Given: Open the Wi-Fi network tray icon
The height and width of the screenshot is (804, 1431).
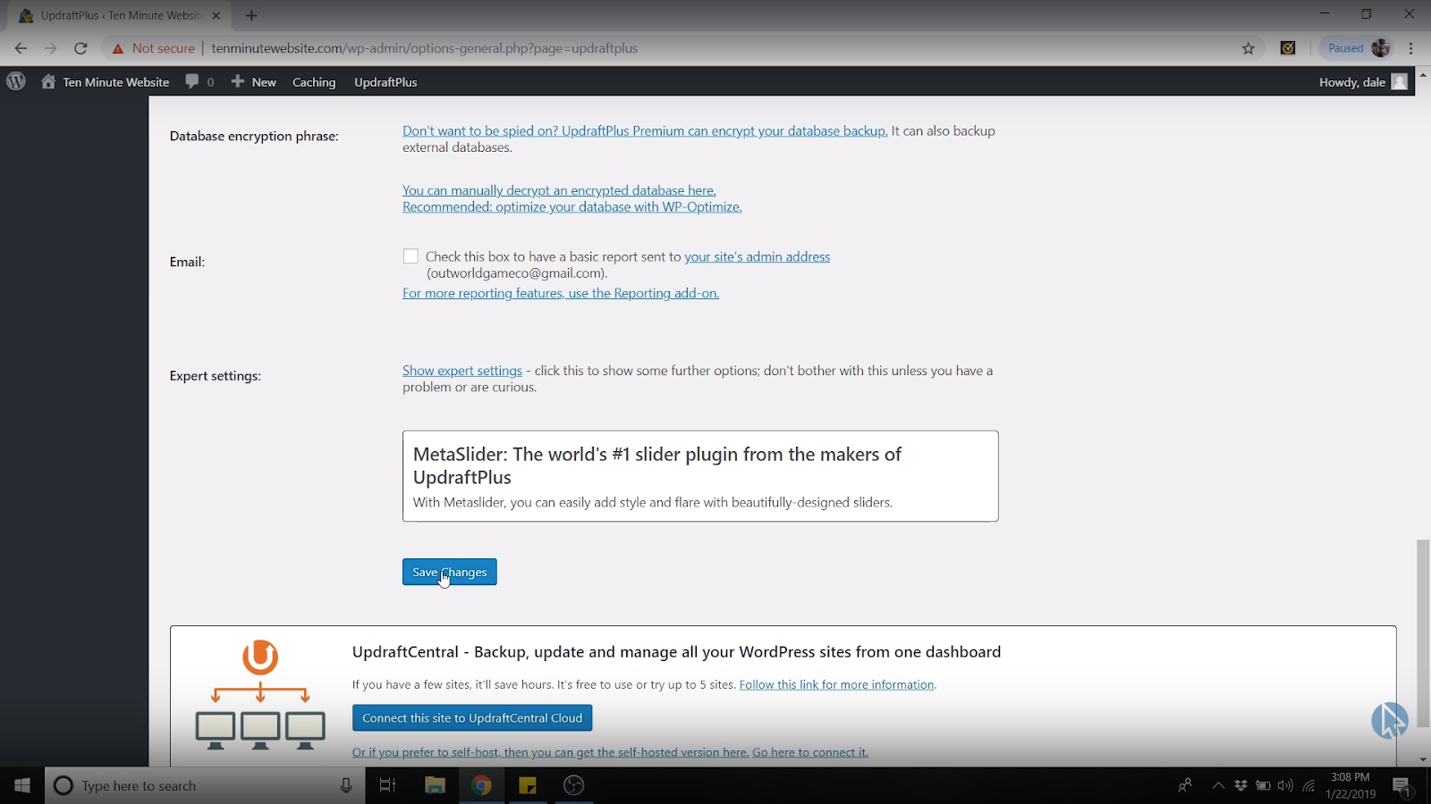Looking at the screenshot, I should [1308, 785].
